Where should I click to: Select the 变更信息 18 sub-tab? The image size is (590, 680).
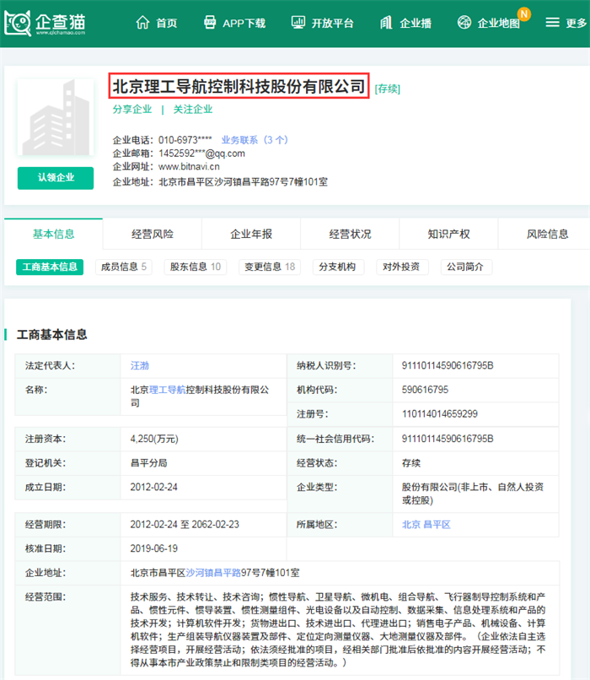[270, 267]
